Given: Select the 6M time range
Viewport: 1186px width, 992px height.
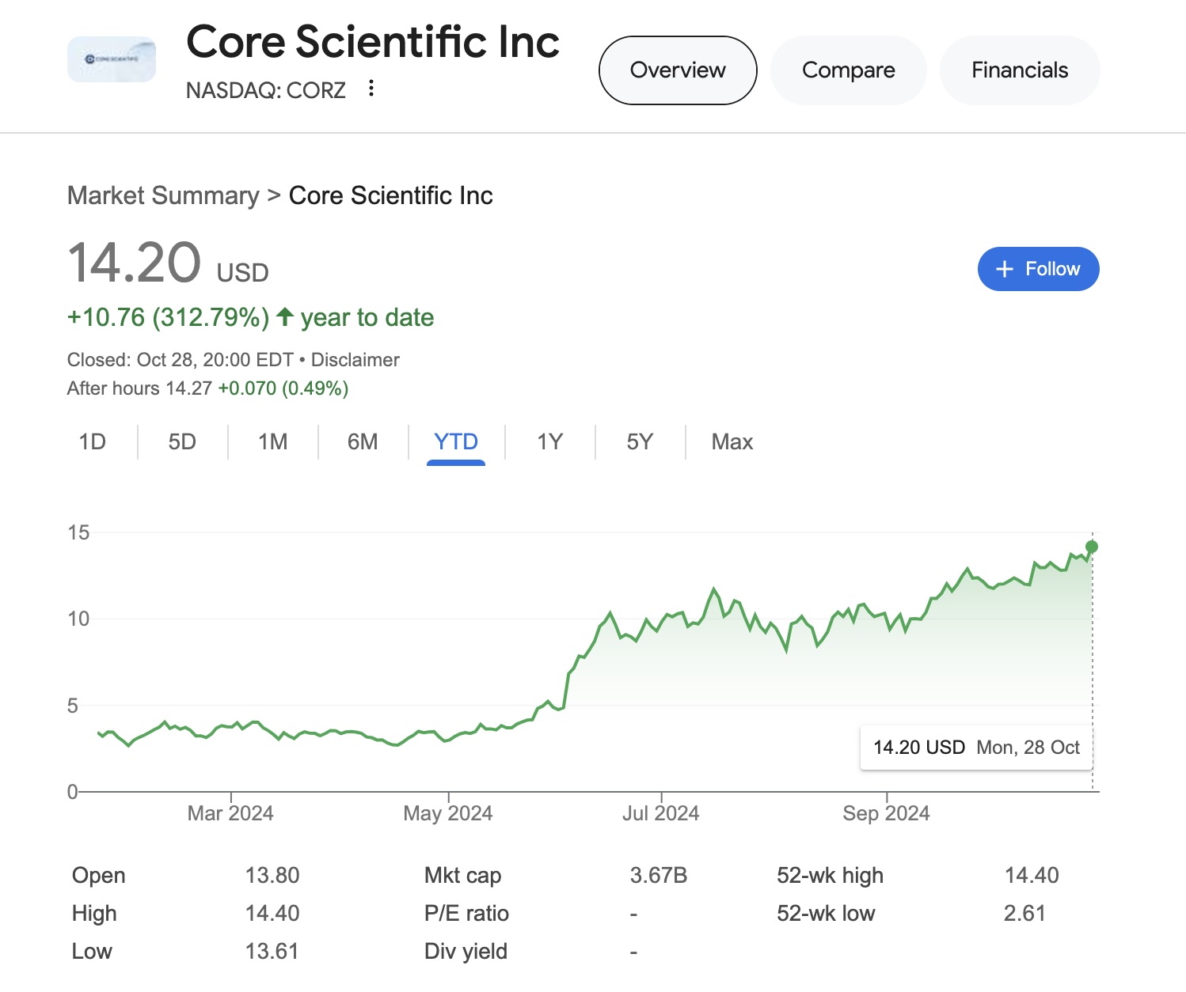Looking at the screenshot, I should pyautogui.click(x=363, y=441).
